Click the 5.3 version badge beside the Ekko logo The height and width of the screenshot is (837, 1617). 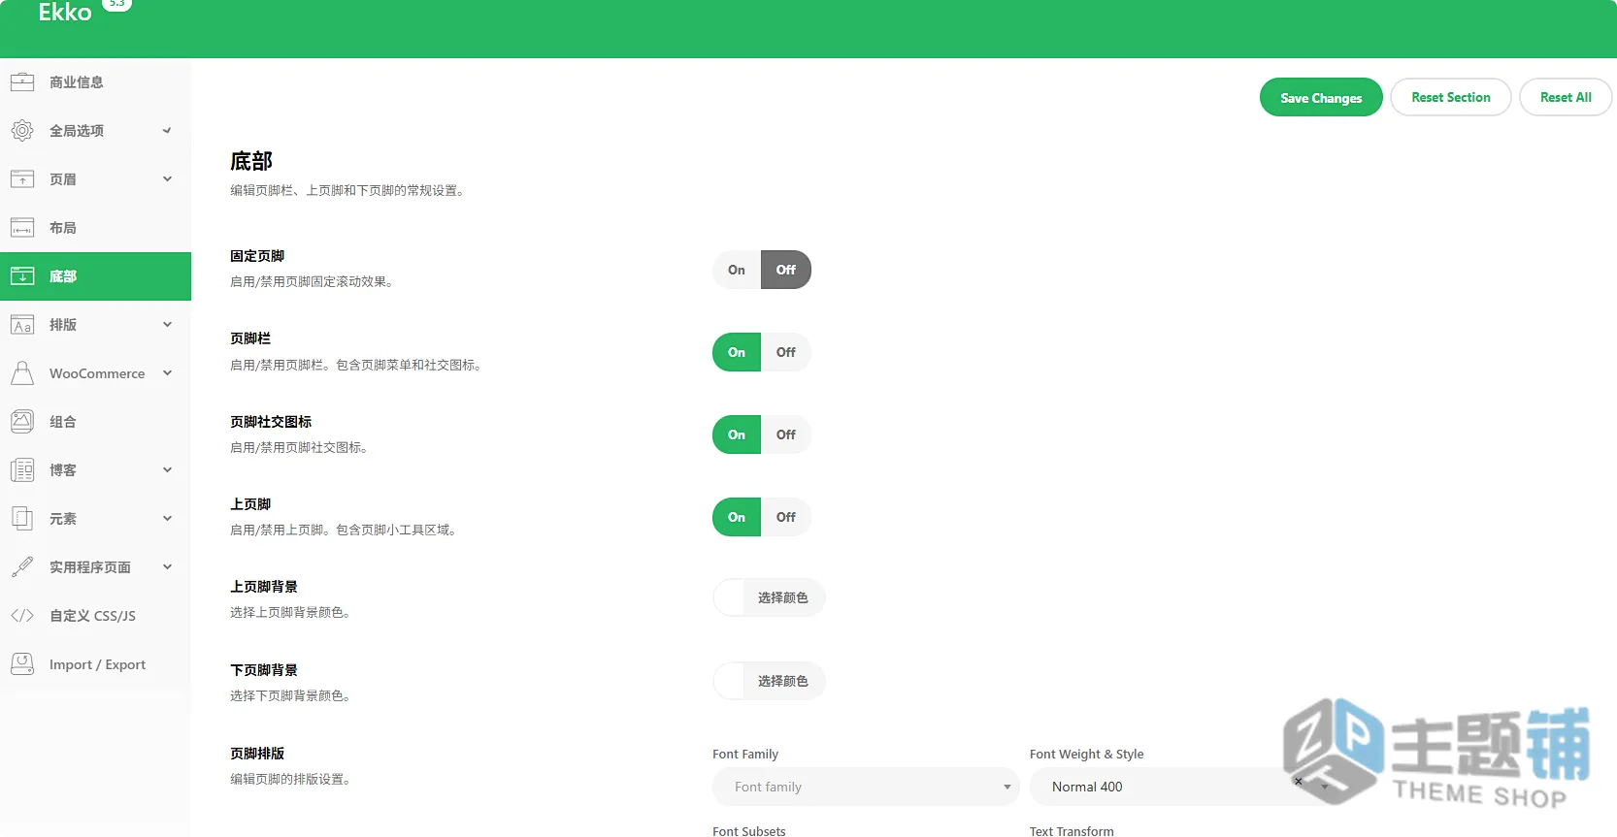[x=116, y=4]
